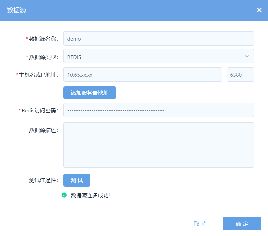Click the 数据源名称 field label
The height and width of the screenshot is (236, 268).
point(43,39)
